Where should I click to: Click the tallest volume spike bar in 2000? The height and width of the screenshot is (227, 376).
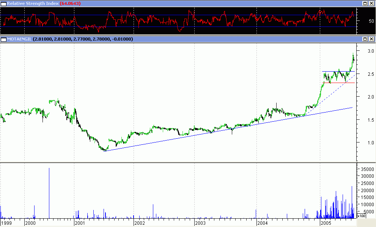[x=49, y=193]
